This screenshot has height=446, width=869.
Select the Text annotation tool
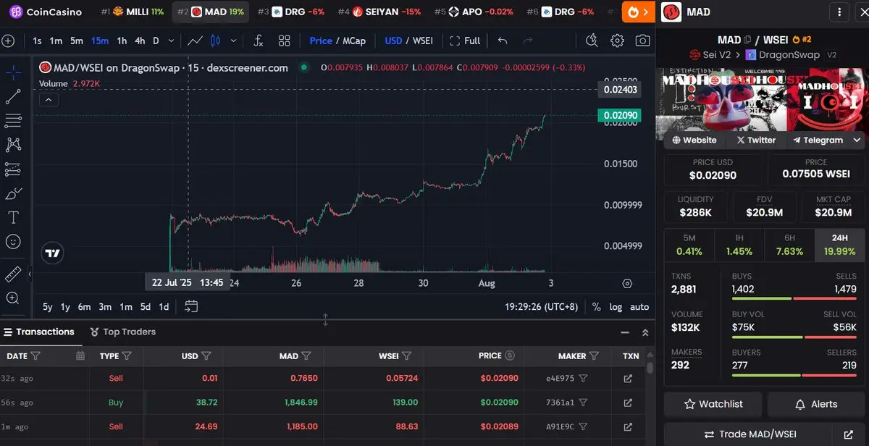click(x=13, y=217)
